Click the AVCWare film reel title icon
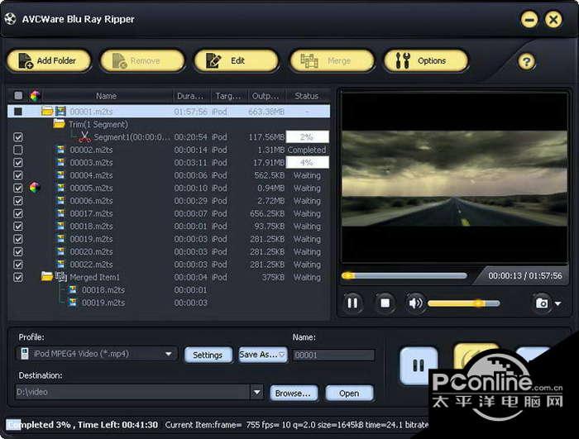This screenshot has height=439, width=579. (x=10, y=18)
